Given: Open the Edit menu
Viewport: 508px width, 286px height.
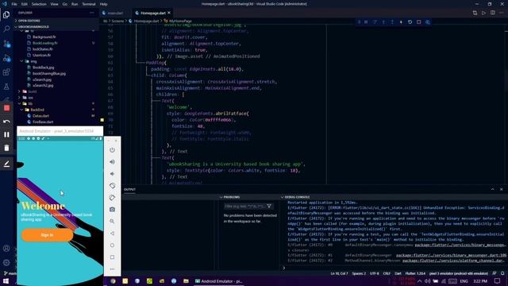Looking at the screenshot, I should 25,4.
